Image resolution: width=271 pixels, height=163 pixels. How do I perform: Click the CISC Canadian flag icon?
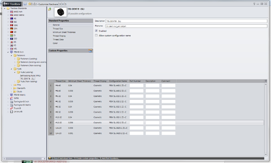pos(12,25)
